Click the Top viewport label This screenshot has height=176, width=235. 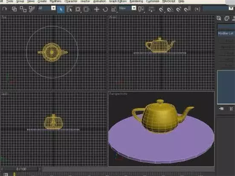4,17
